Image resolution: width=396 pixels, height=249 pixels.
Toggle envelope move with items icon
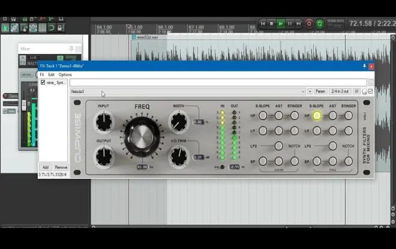tap(33, 28)
